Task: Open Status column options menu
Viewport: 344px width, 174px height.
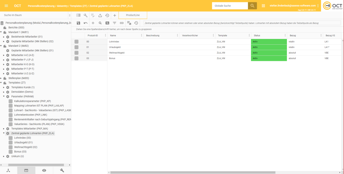Action: [x=285, y=35]
